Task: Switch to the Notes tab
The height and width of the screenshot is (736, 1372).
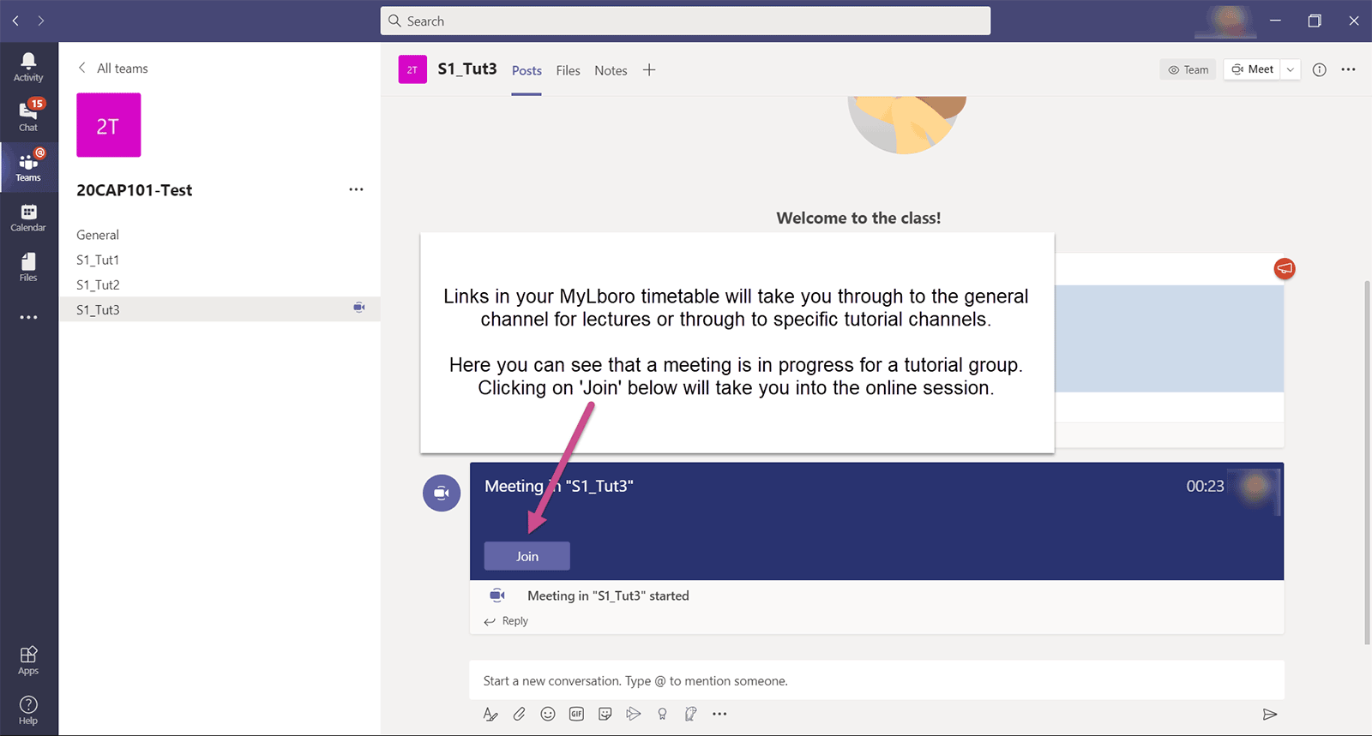Action: (611, 70)
